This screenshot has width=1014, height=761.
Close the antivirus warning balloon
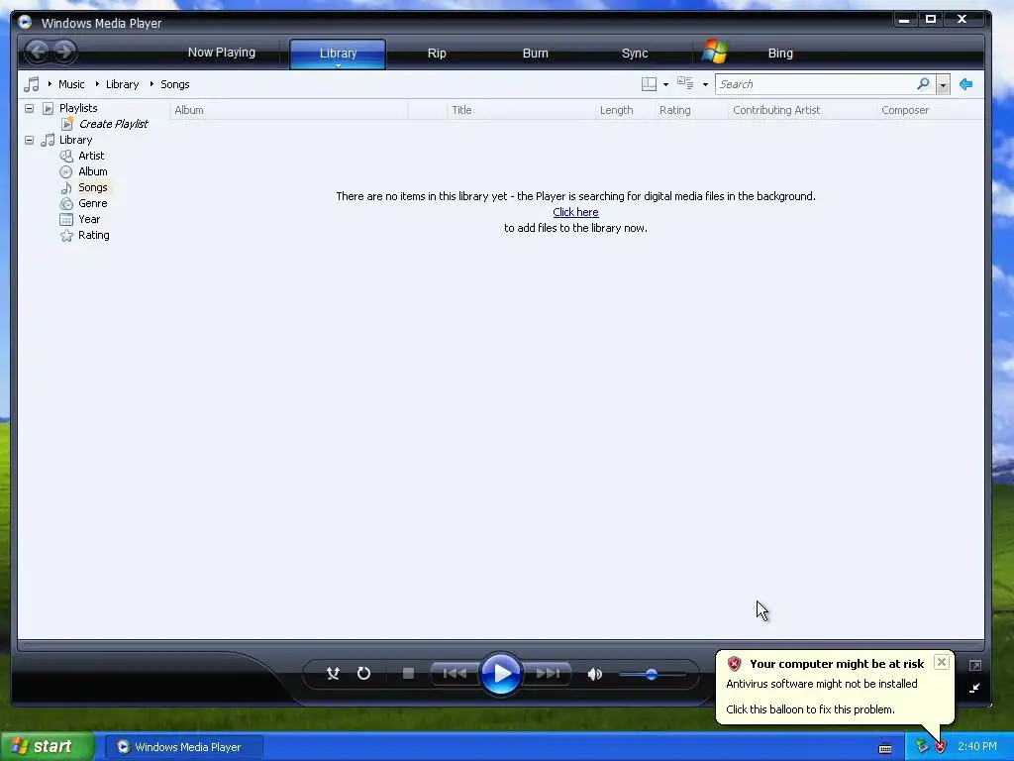coord(942,662)
